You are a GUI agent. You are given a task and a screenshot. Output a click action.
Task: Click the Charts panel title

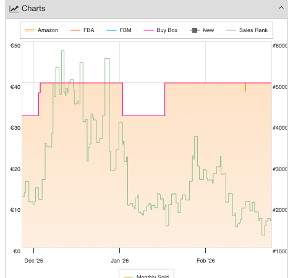pyautogui.click(x=33, y=9)
